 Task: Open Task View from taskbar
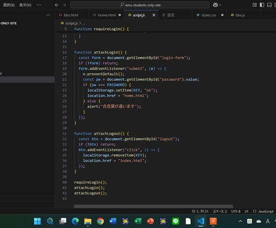coord(63,221)
